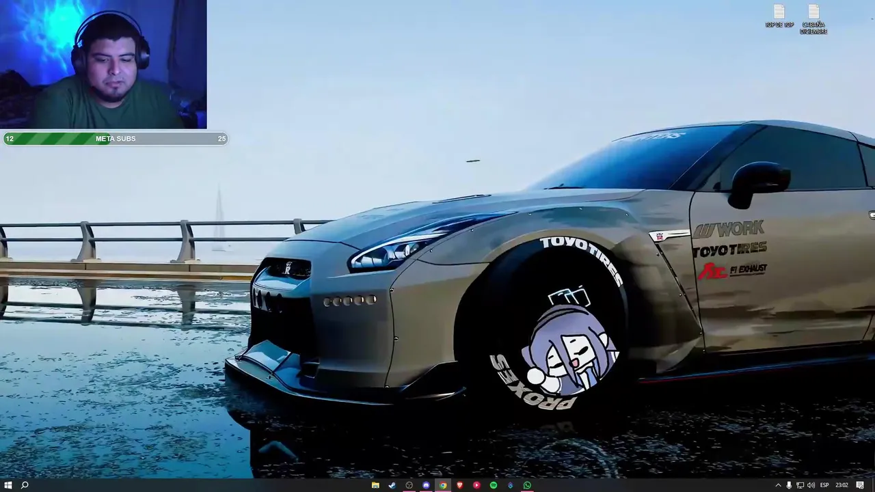The width and height of the screenshot is (875, 492).
Task: Open the ESP input language selector
Action: pyautogui.click(x=824, y=485)
